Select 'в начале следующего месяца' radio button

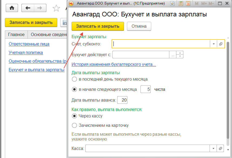point(74,89)
